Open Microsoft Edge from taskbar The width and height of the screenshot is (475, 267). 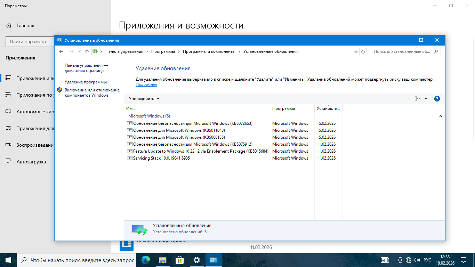[x=145, y=260]
